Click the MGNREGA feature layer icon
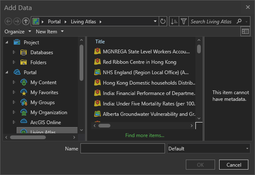The height and width of the screenshot is (175, 255). [97, 51]
